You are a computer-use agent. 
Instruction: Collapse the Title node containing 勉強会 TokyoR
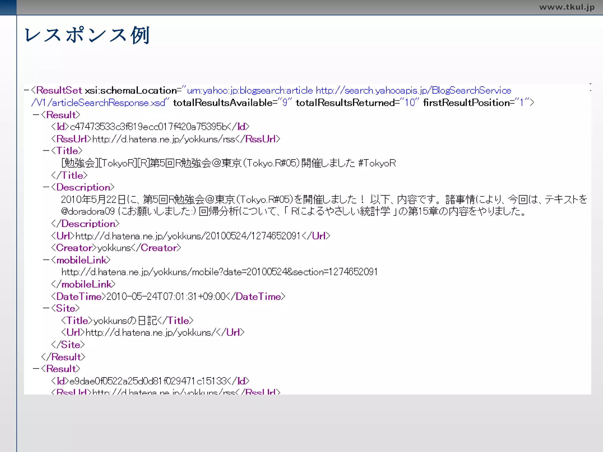coord(46,151)
